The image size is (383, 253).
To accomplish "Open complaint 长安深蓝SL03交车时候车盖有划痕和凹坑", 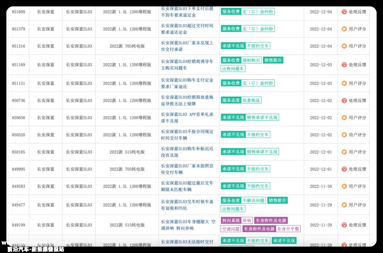I will pos(187,205).
